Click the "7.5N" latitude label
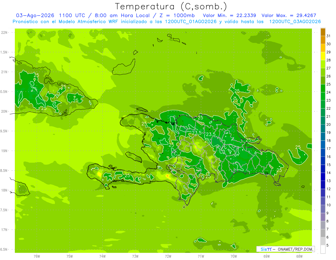Viewport: 336px width, 260px height. [x=4, y=210]
